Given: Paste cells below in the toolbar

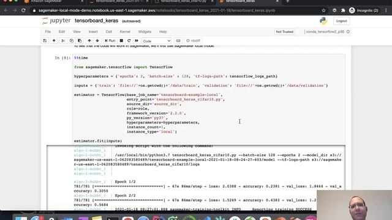Looking at the screenshot, I should (80, 41).
